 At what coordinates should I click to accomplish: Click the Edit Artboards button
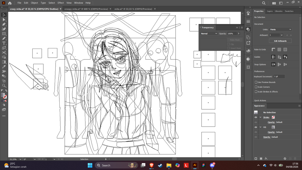[x=281, y=41]
